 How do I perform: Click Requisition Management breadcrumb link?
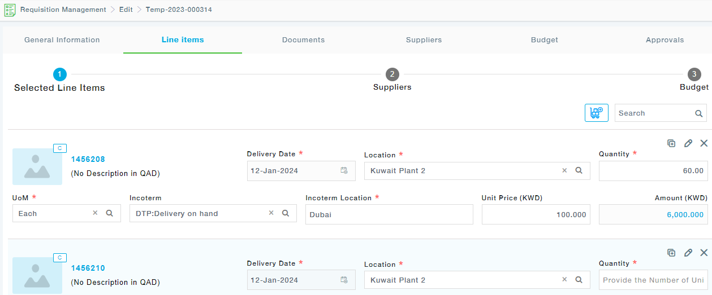click(63, 10)
